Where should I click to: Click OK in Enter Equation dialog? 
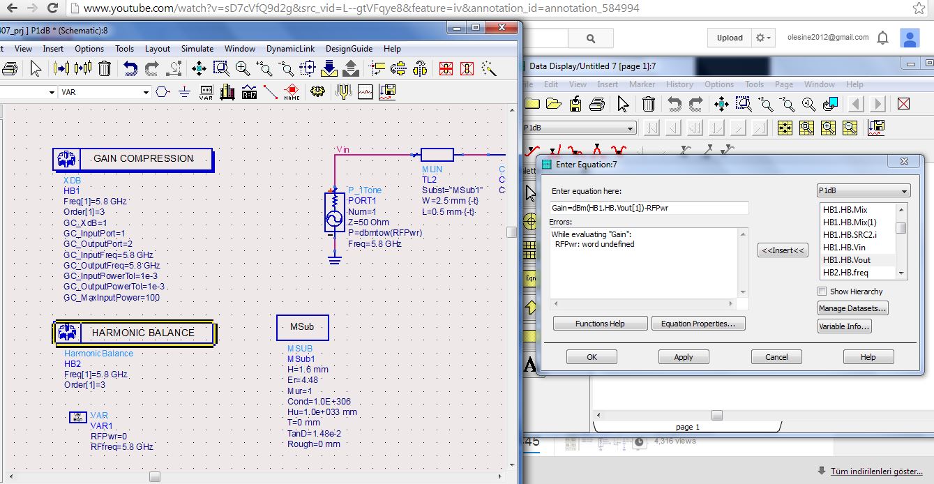tap(592, 357)
